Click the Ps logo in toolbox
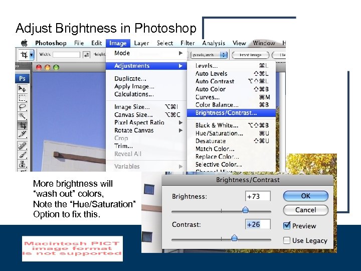The height and width of the screenshot is (271, 361). [23, 79]
